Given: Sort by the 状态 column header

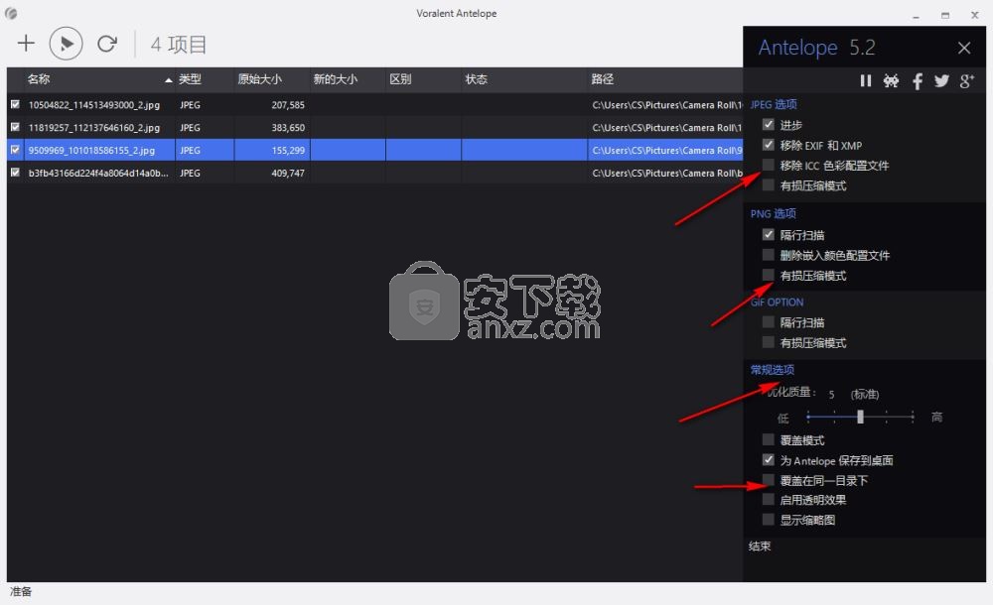Looking at the screenshot, I should pyautogui.click(x=477, y=79).
